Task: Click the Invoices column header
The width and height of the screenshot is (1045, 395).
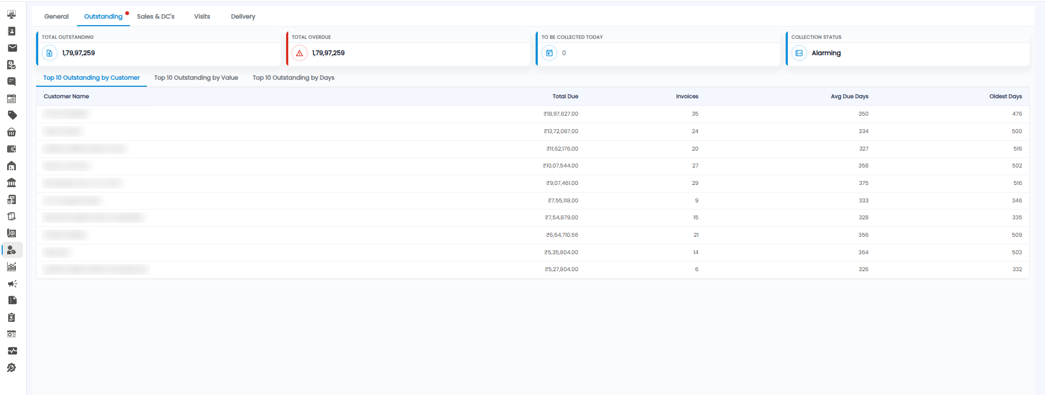Action: [687, 97]
